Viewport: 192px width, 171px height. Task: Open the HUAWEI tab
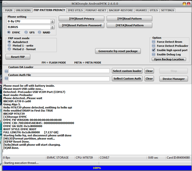click(141, 10)
